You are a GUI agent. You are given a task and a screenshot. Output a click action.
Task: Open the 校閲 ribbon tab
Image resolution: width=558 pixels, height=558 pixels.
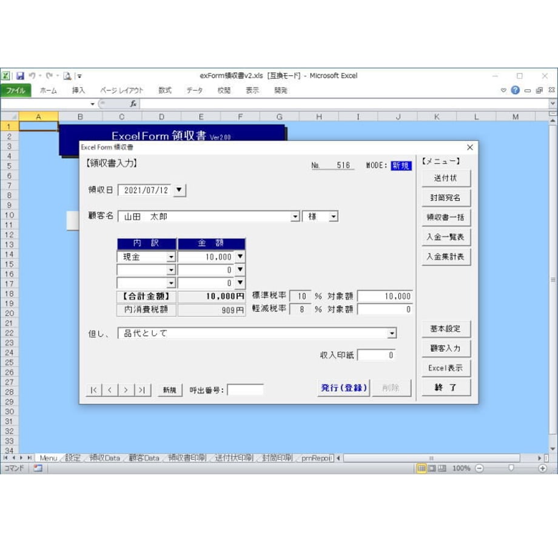[224, 90]
